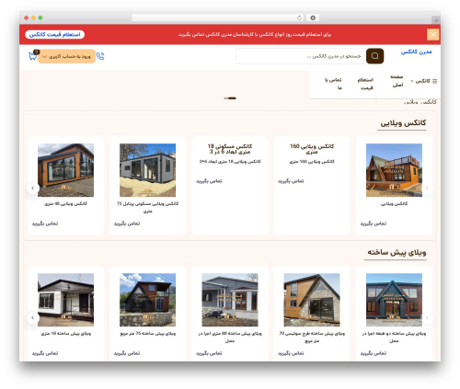The width and height of the screenshot is (460, 389).
Task: Open ویلای پیش ساخته 18 متری title
Action: pyautogui.click(x=66, y=333)
